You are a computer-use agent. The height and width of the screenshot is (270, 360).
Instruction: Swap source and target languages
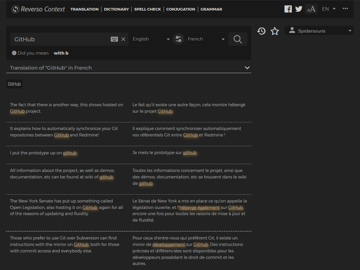(179, 39)
